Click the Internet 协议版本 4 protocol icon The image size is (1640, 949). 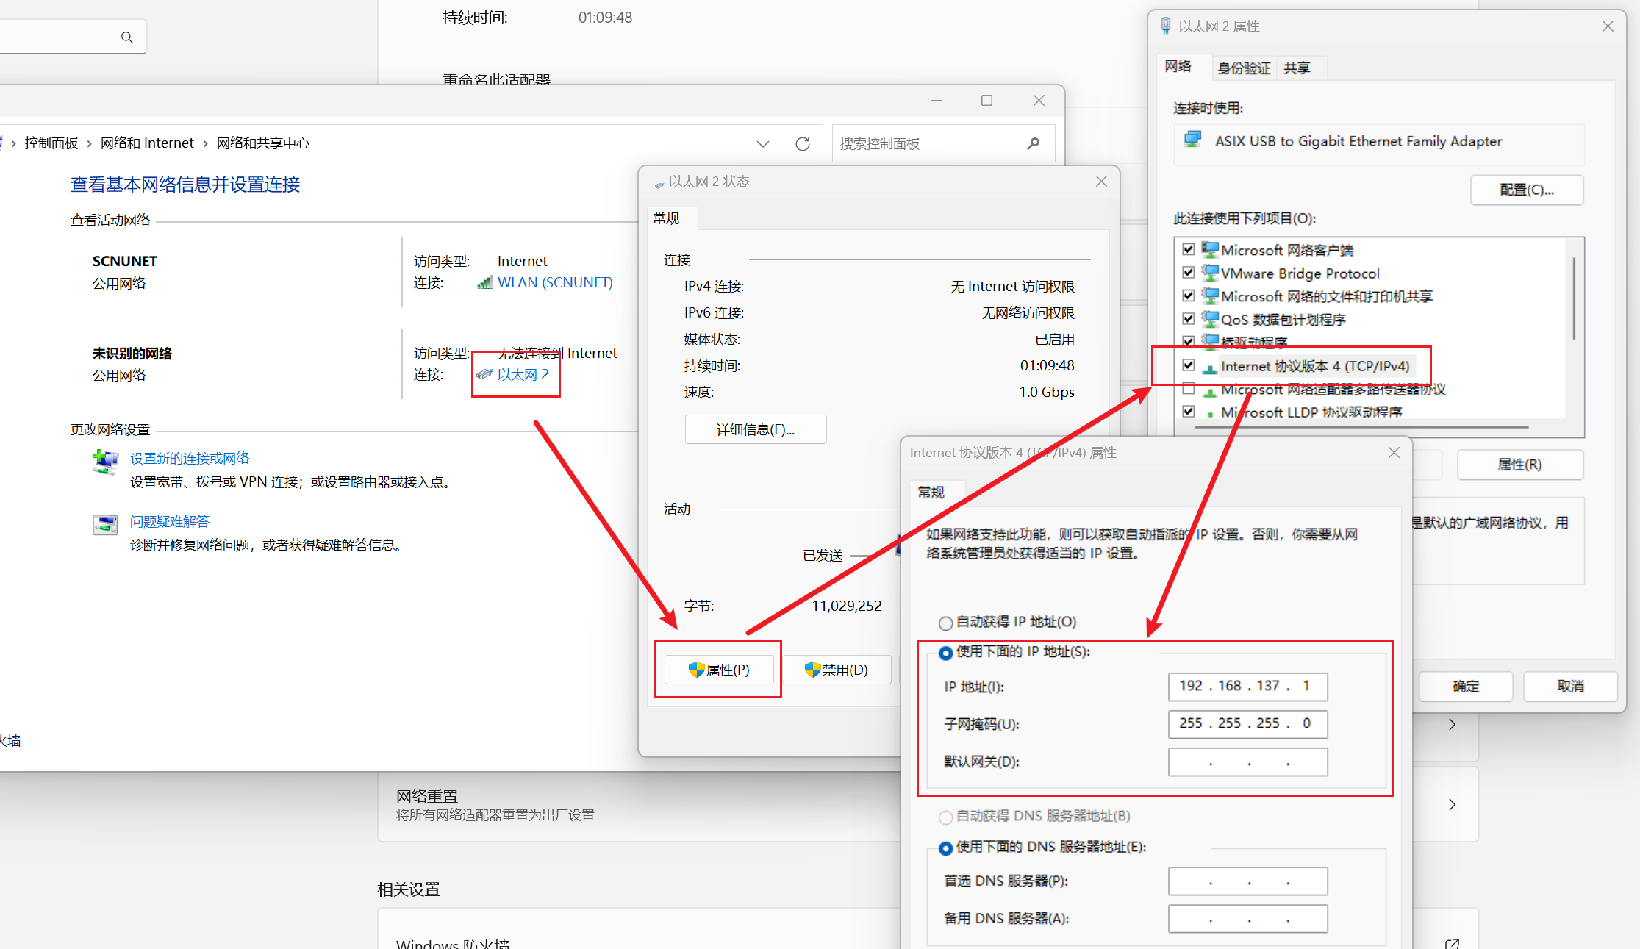(1209, 367)
